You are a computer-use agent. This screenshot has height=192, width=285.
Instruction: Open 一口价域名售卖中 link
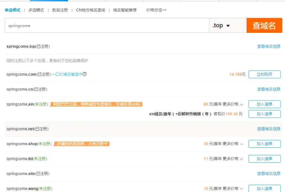click(x=67, y=74)
